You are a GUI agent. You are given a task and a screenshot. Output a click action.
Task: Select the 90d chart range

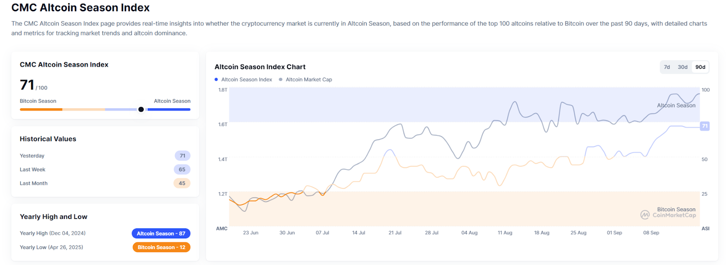coord(700,67)
